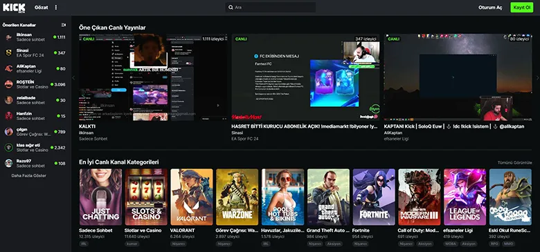Open Gözat browse menu
The image size is (540, 252).
42,8
